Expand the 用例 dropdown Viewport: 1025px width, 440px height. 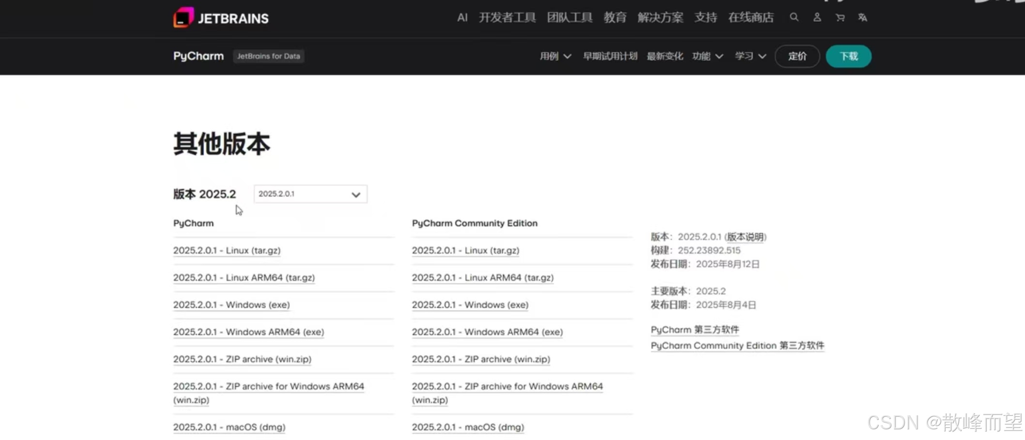555,56
